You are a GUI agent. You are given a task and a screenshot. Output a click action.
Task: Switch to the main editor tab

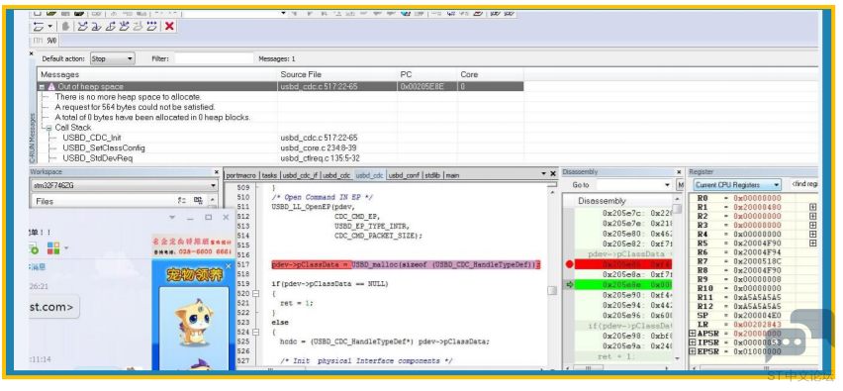[452, 175]
